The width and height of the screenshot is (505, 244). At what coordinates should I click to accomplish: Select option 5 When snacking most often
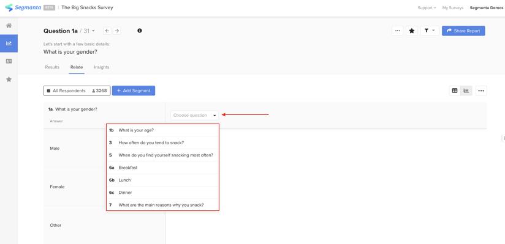[162, 155]
